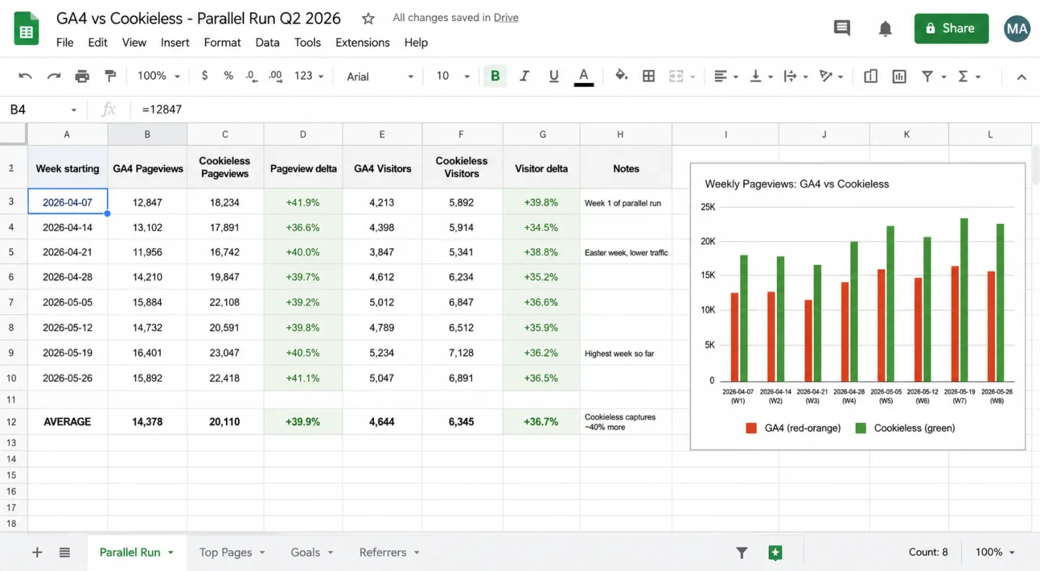Screen dimensions: 1040x571
Task: Insert a chart from the toolbar
Action: point(899,76)
